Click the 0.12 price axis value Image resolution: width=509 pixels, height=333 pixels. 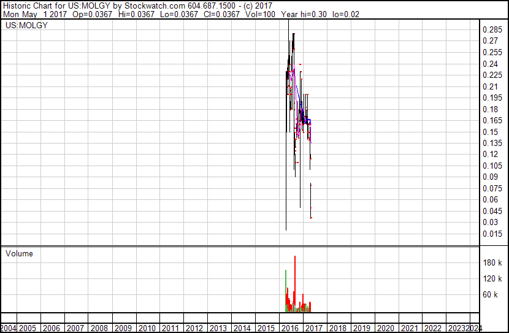click(x=491, y=155)
